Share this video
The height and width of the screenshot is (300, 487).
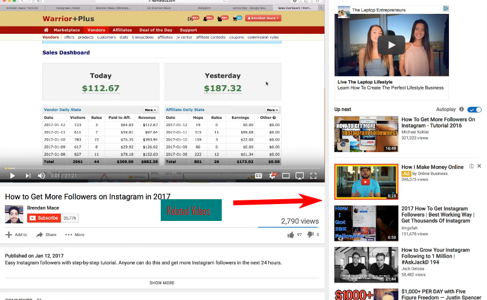click(x=47, y=235)
